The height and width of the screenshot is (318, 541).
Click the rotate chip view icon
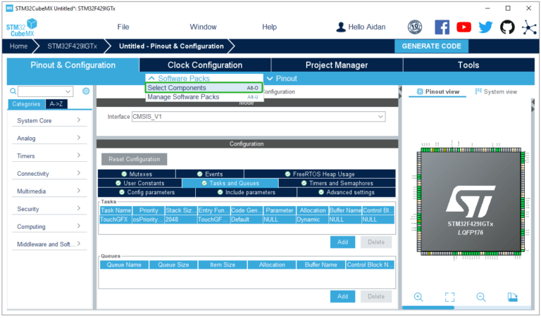[x=512, y=297]
